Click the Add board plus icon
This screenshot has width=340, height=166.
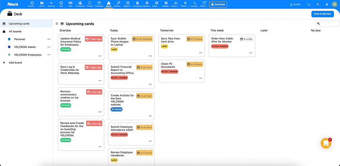pyautogui.click(x=4, y=63)
